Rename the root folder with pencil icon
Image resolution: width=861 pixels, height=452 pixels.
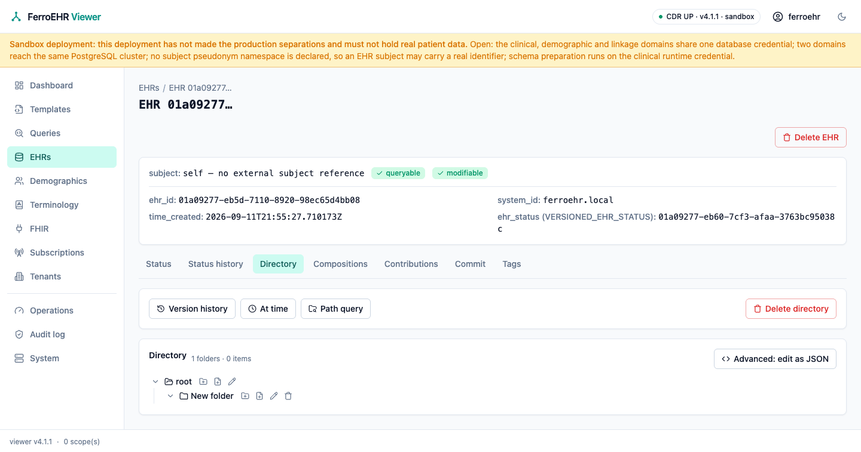[x=232, y=382]
